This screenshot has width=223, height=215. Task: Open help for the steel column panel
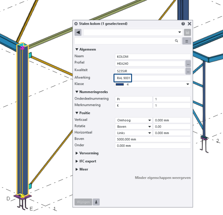click(183, 24)
